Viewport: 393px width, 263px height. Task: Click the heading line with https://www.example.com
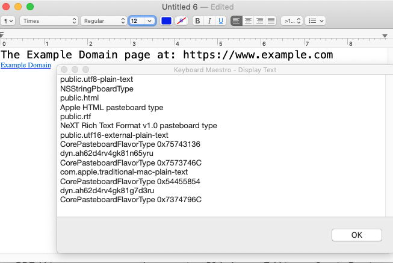point(167,55)
